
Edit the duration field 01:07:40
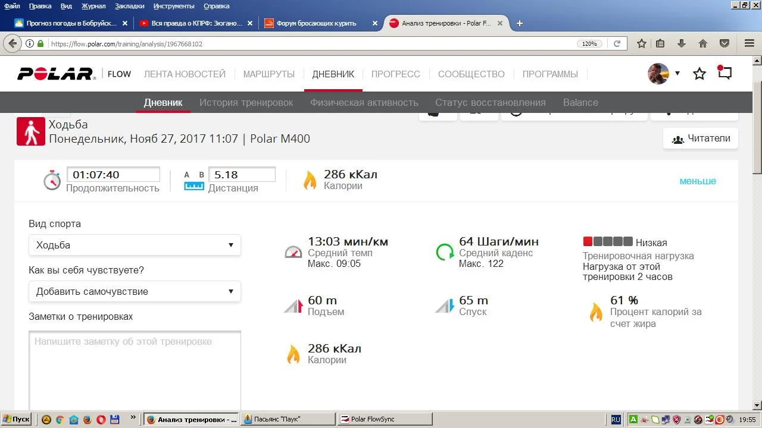point(113,175)
